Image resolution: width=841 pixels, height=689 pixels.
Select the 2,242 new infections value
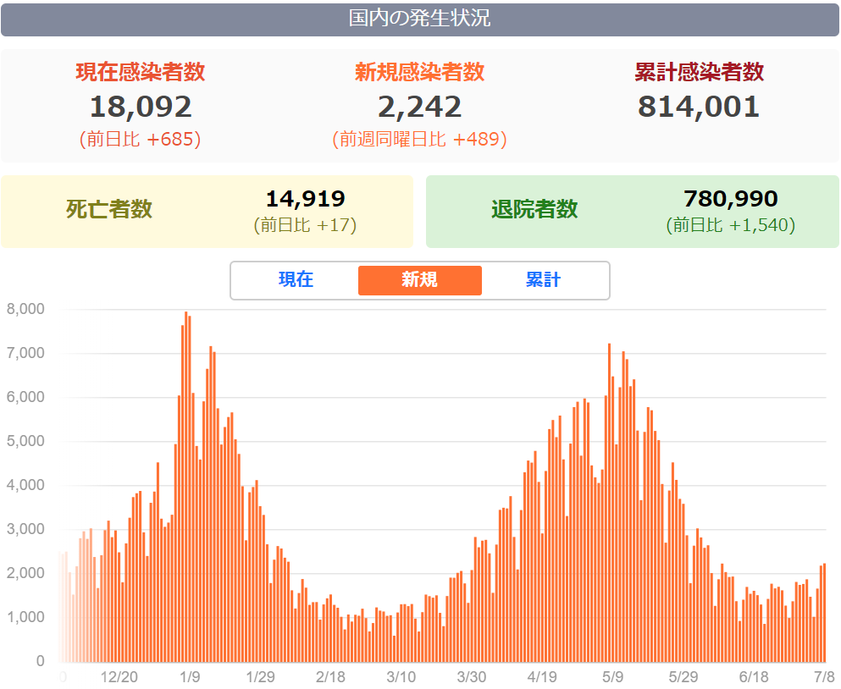[419, 107]
